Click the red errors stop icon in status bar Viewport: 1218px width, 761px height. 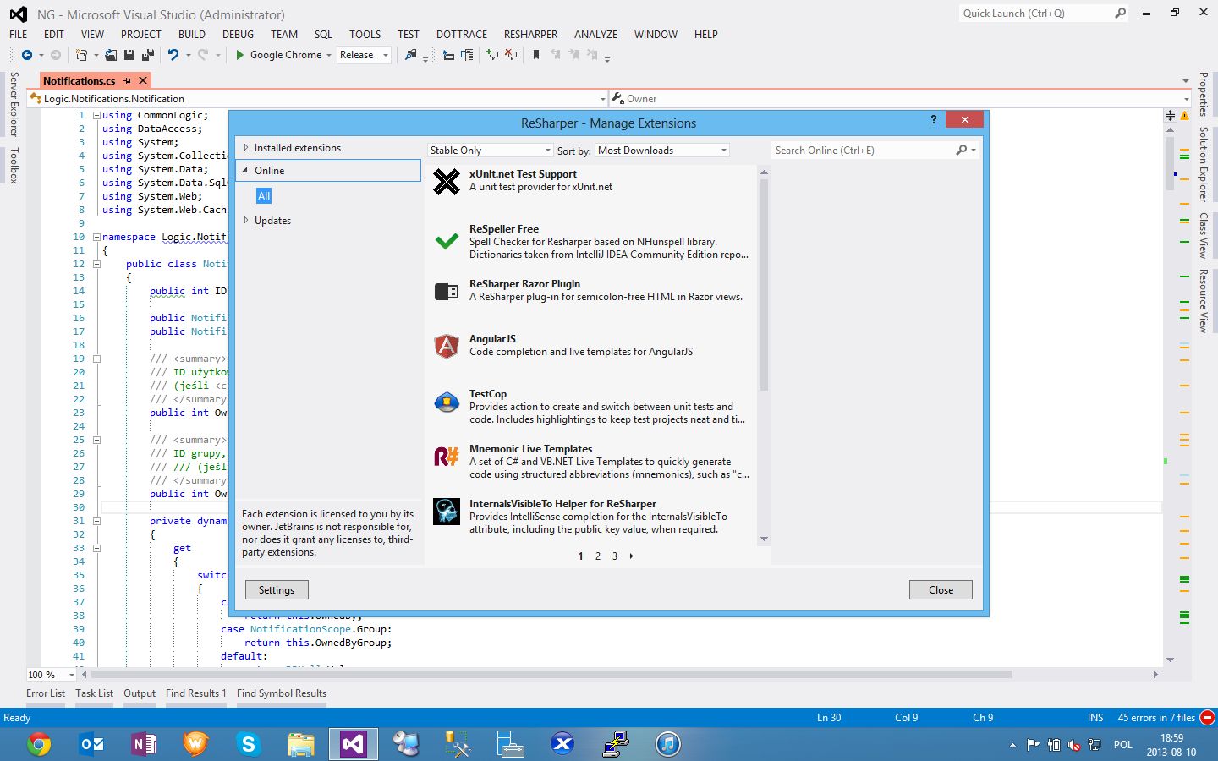1207,718
